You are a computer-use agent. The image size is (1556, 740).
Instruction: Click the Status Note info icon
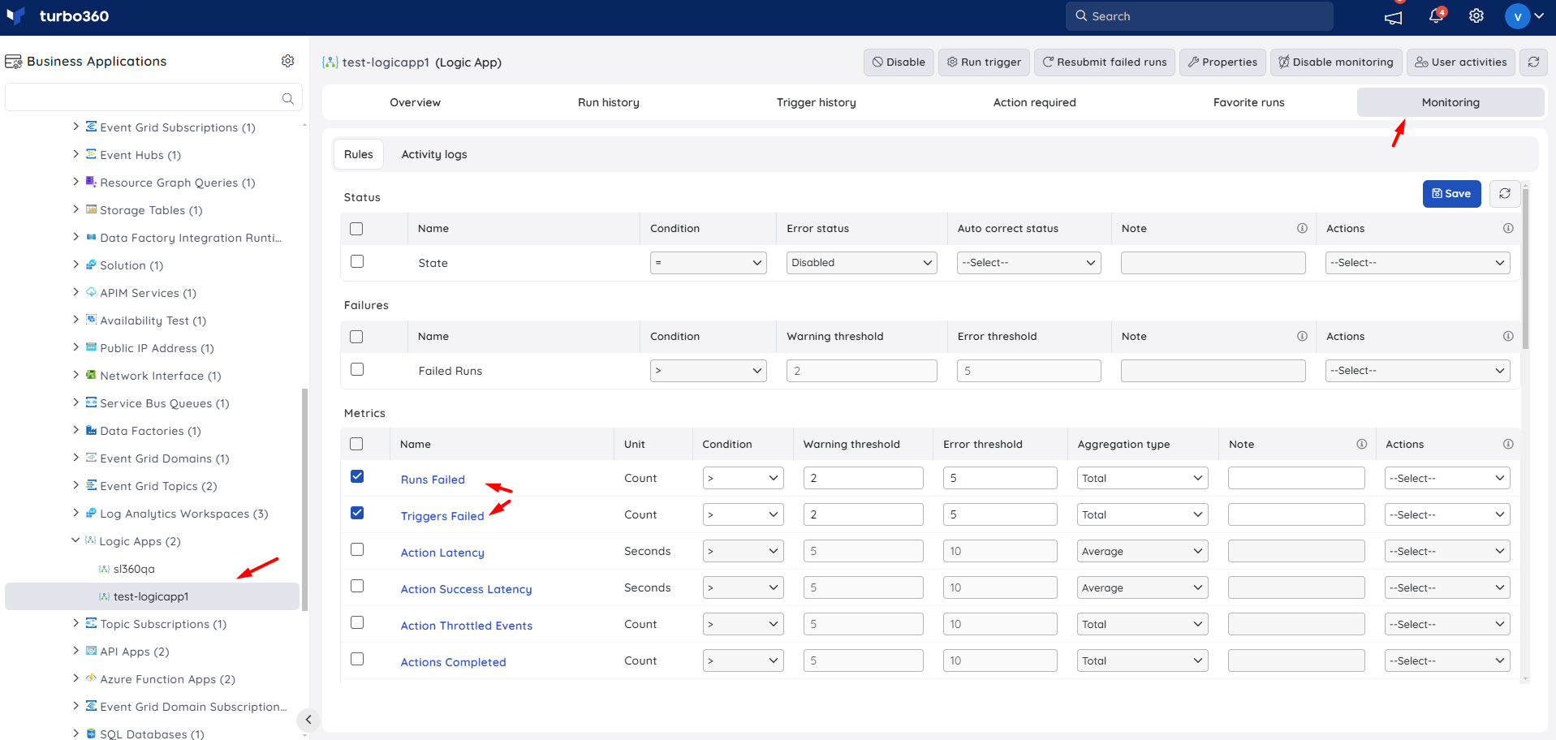[x=1302, y=229]
